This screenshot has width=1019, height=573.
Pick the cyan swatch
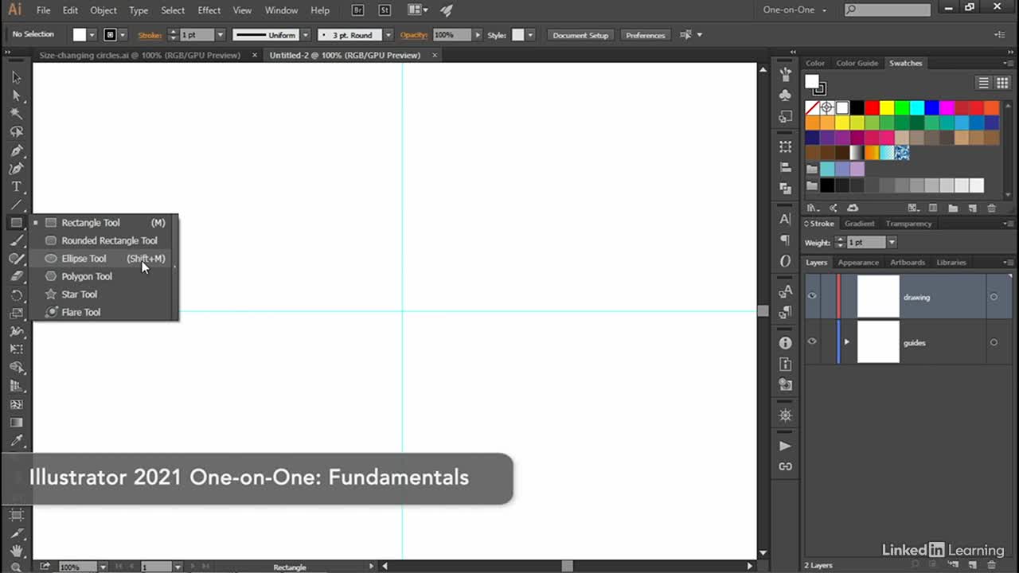917,107
